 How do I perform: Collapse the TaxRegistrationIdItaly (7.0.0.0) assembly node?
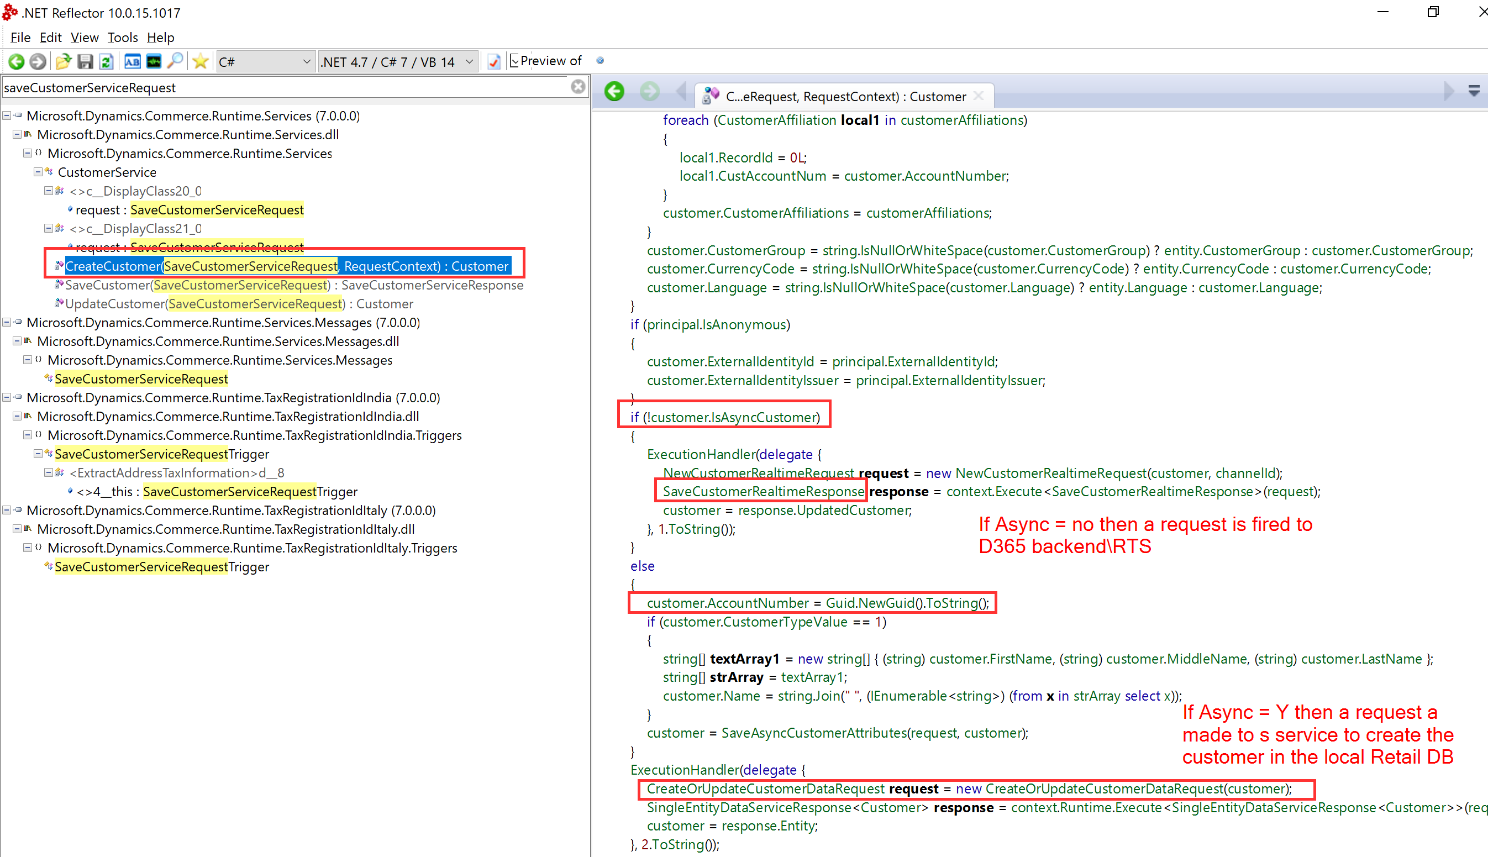pyautogui.click(x=7, y=511)
